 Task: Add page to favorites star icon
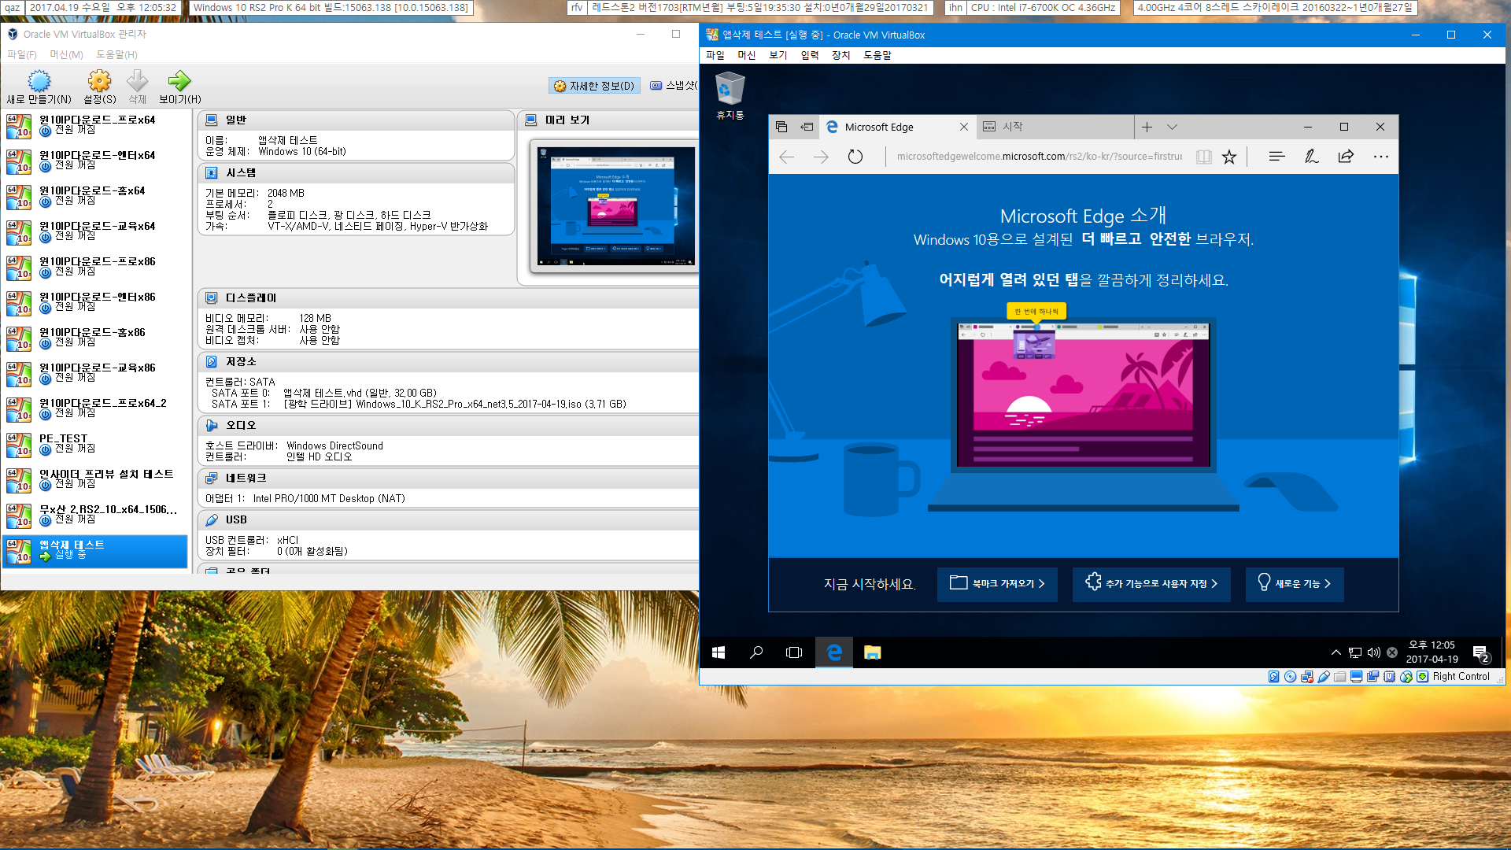1229,157
